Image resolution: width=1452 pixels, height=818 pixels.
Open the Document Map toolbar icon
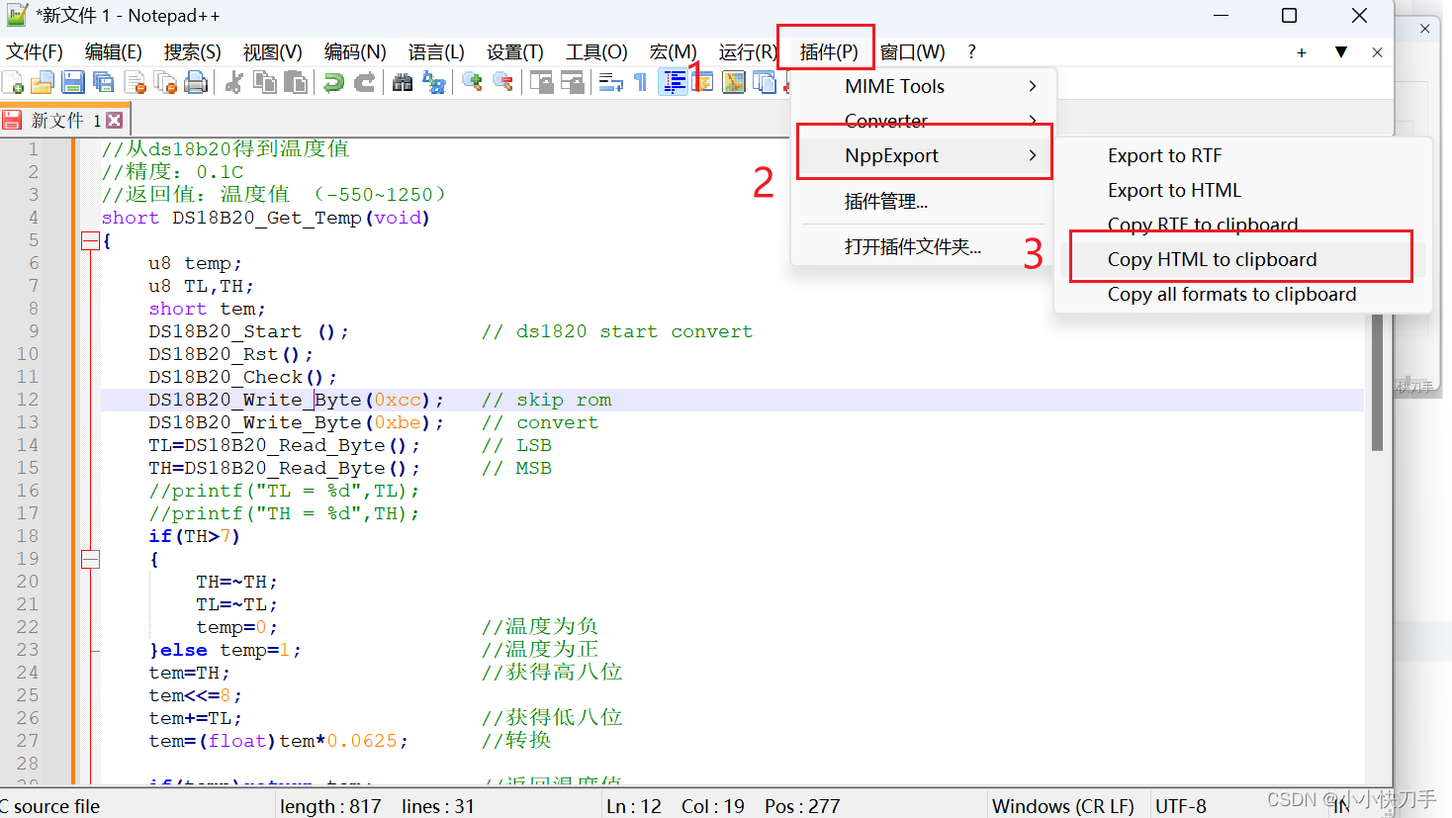[x=733, y=82]
